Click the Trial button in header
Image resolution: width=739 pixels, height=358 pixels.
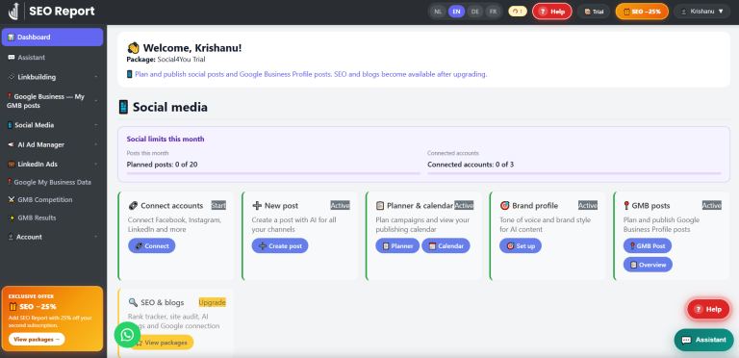click(594, 12)
